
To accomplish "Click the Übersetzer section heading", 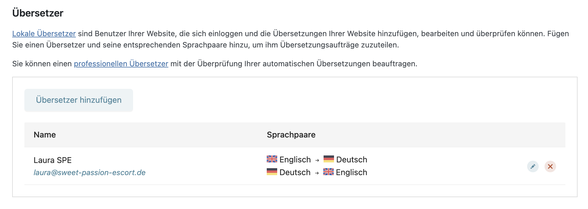I will tap(38, 13).
